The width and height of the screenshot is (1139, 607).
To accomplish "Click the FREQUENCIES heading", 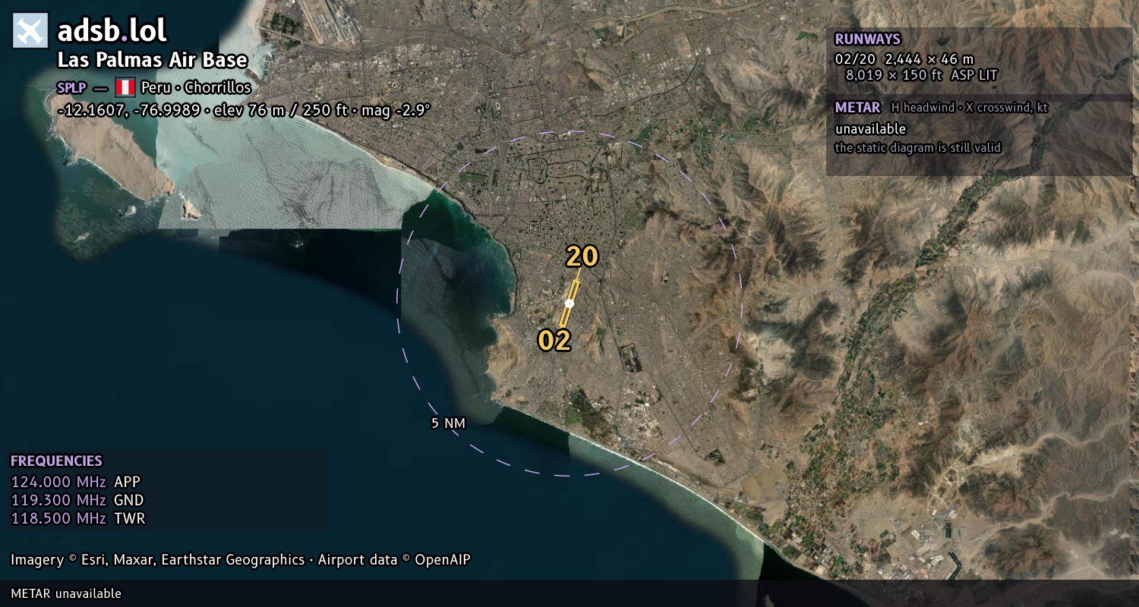I will pos(56,461).
